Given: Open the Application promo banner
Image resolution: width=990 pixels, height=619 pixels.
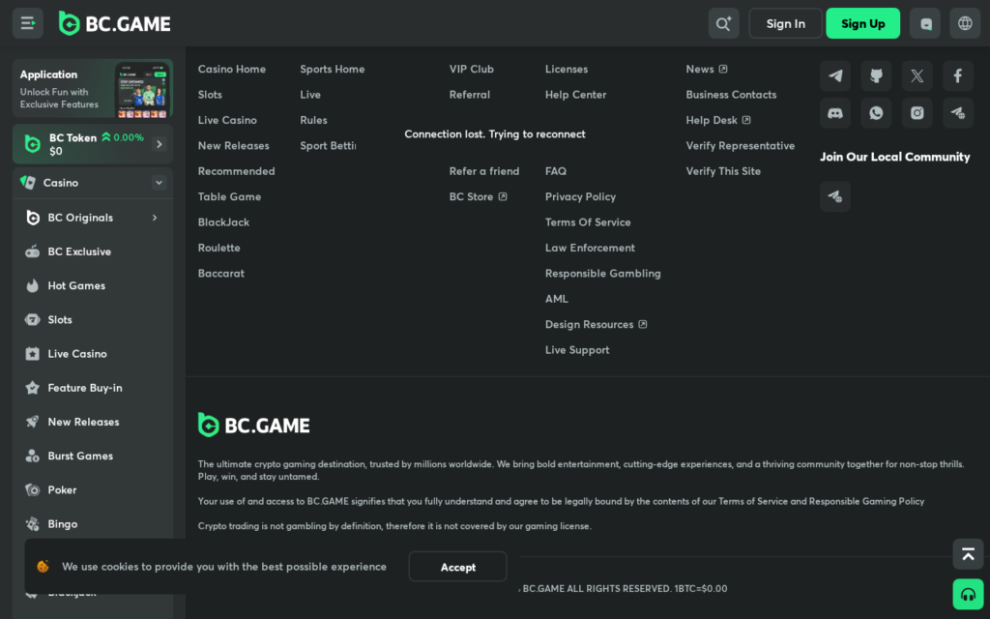Looking at the screenshot, I should tap(93, 88).
